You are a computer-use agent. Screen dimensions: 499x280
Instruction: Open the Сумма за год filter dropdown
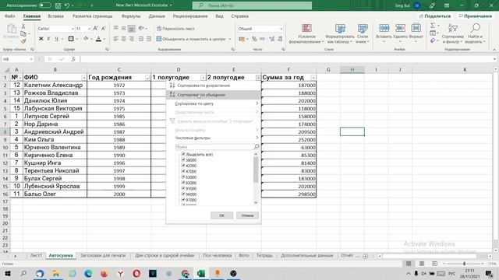[x=313, y=78]
